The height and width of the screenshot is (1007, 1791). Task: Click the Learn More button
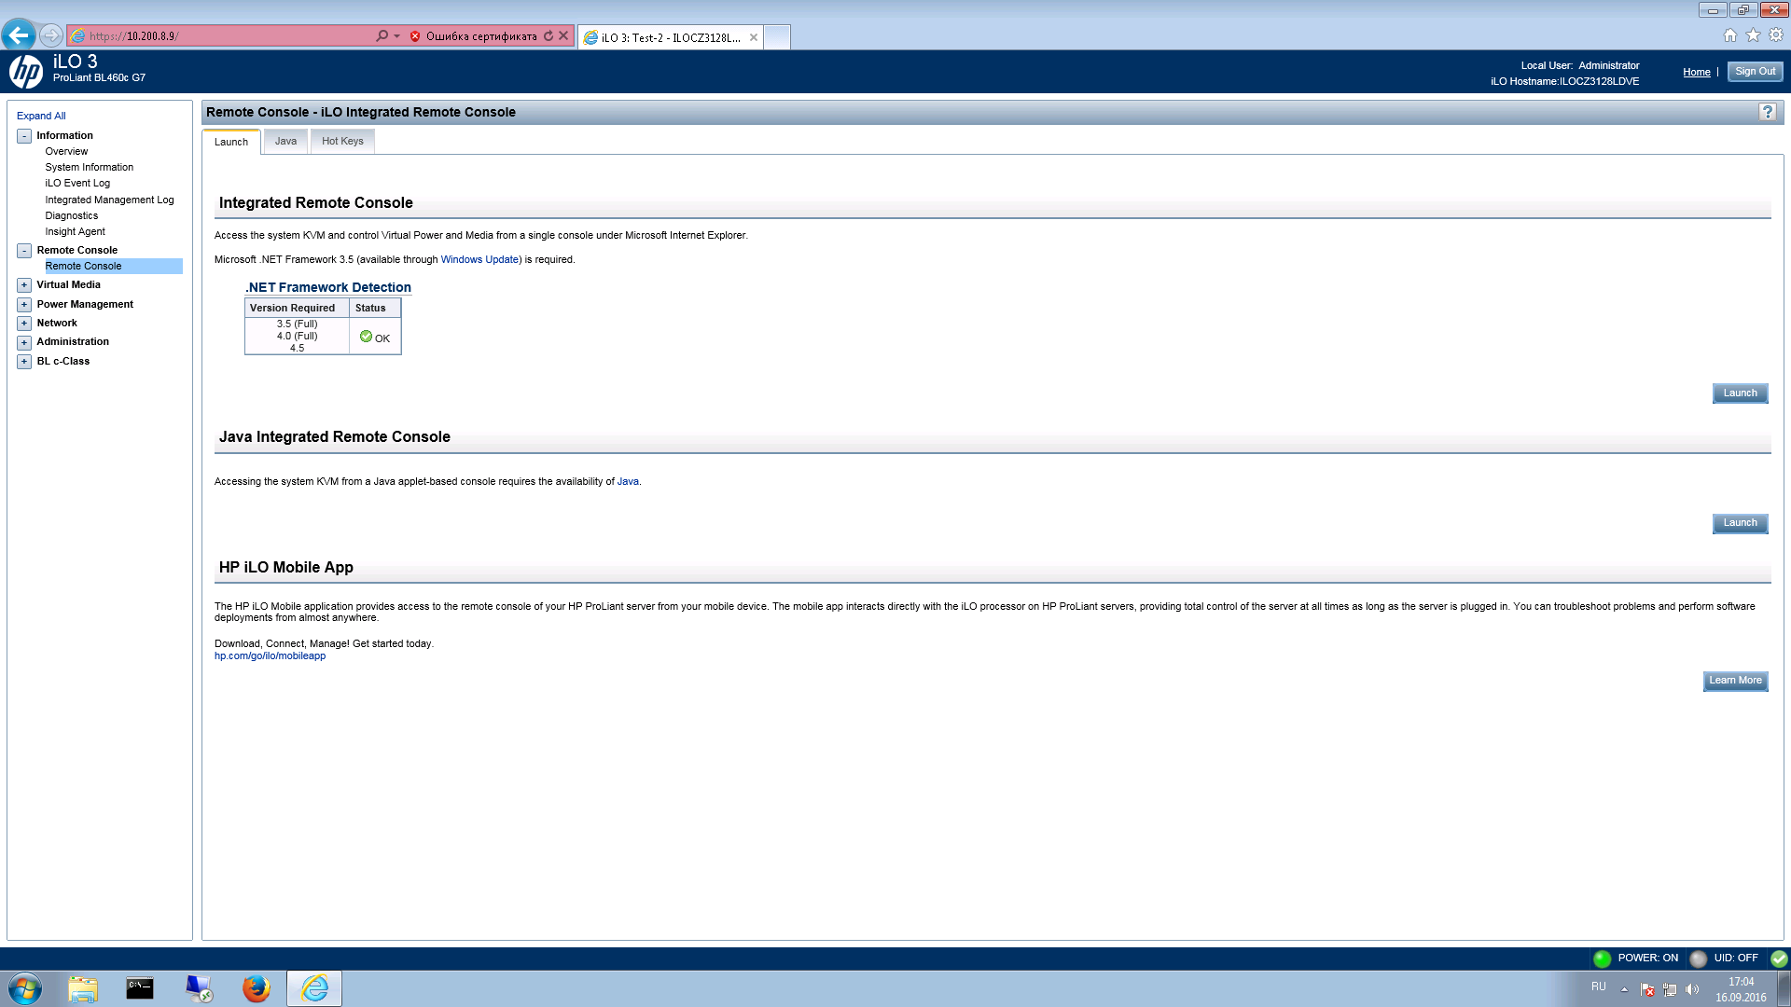click(x=1735, y=681)
